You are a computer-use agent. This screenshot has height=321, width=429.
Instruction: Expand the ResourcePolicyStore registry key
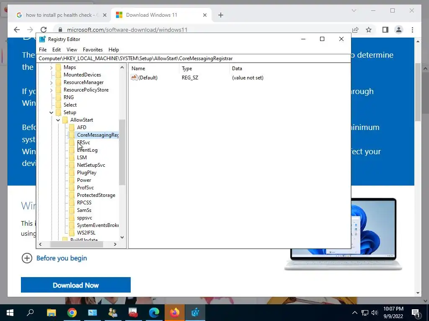tap(51, 90)
